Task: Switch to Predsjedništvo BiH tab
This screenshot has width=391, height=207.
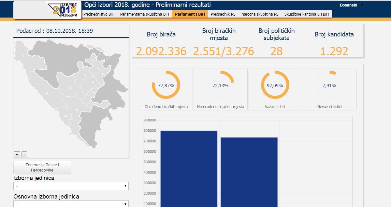Action: [x=99, y=14]
